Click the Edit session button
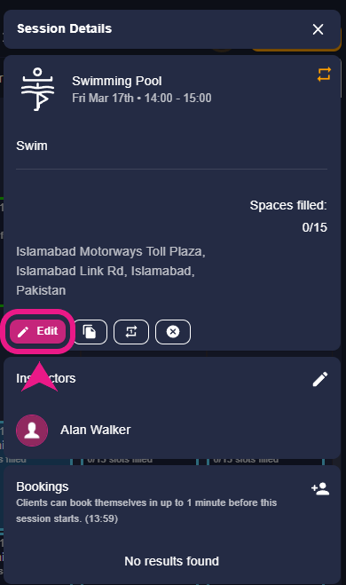The width and height of the screenshot is (346, 585). 37,331
